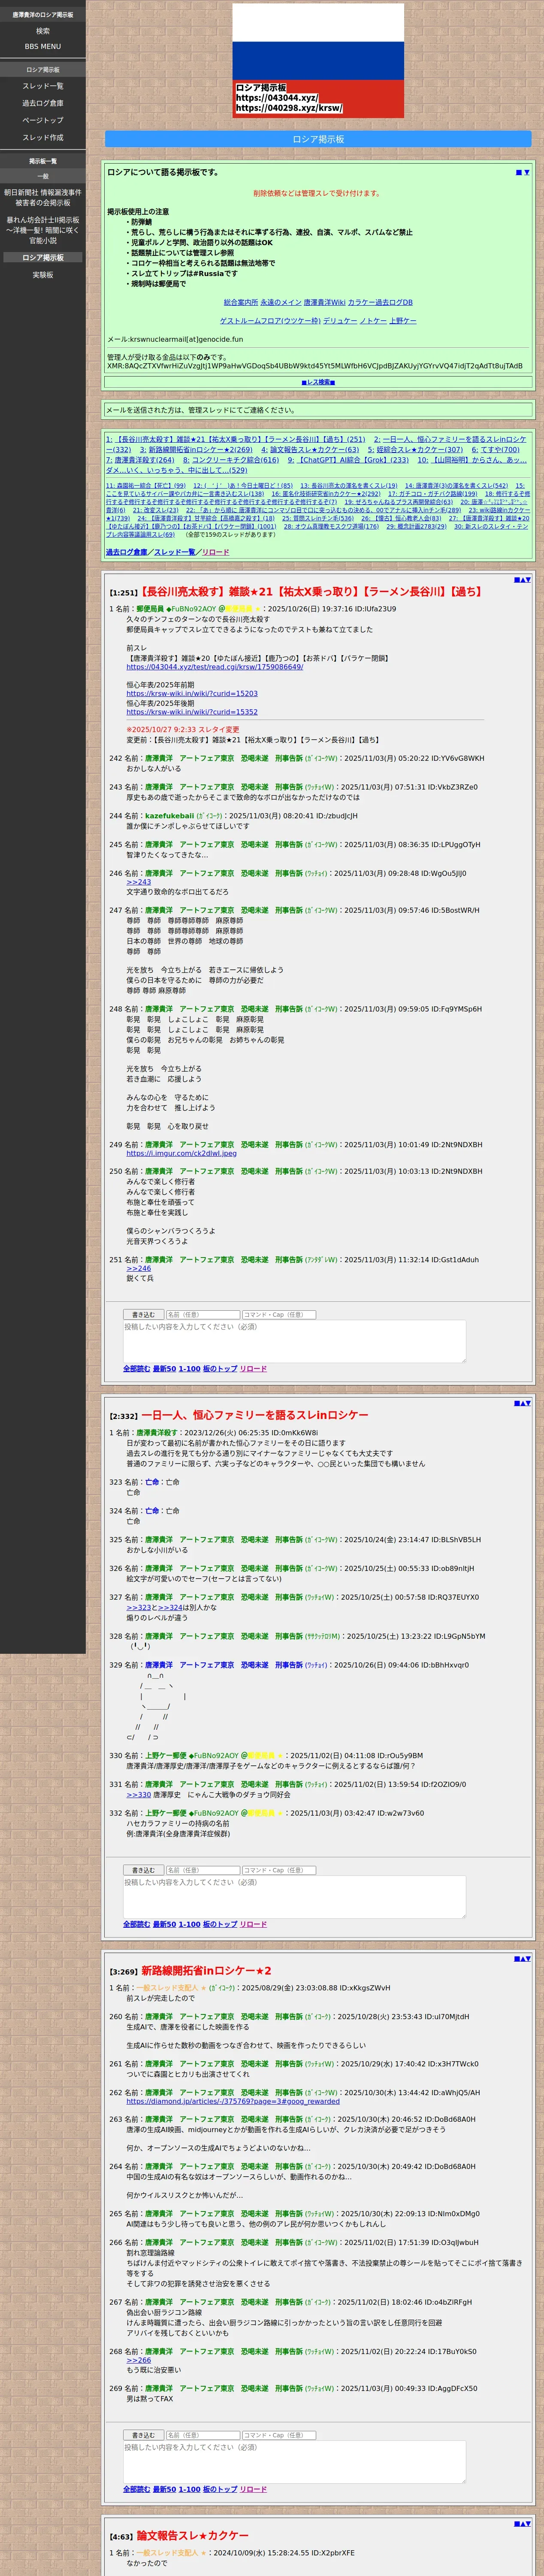Click the ▲ arrow in thread 1 header
Image resolution: width=544 pixels, height=2576 pixels.
click(x=522, y=579)
